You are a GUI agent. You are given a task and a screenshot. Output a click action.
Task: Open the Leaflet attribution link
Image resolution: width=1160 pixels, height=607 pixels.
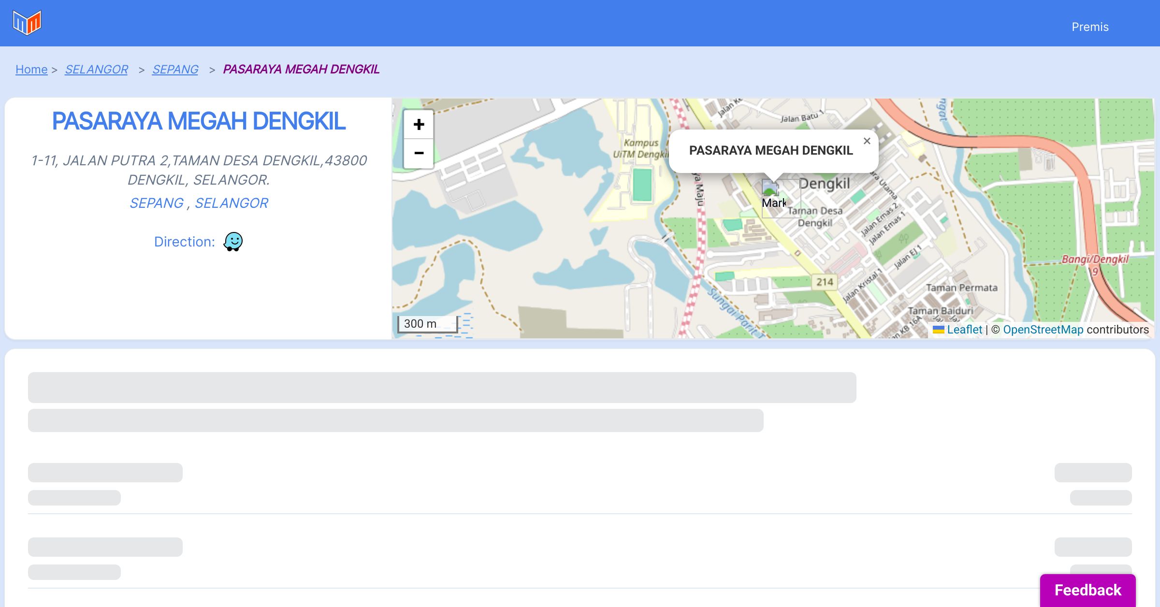coord(964,330)
